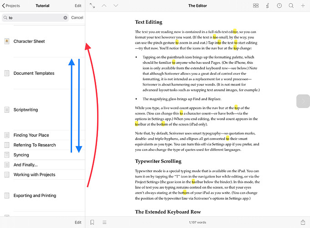
Task: Click Finding Your Place page icon
Action: point(7,135)
